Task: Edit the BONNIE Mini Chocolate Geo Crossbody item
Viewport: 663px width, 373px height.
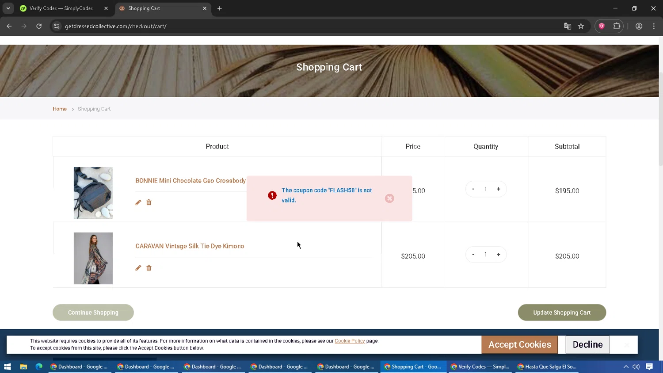Action: click(x=138, y=202)
